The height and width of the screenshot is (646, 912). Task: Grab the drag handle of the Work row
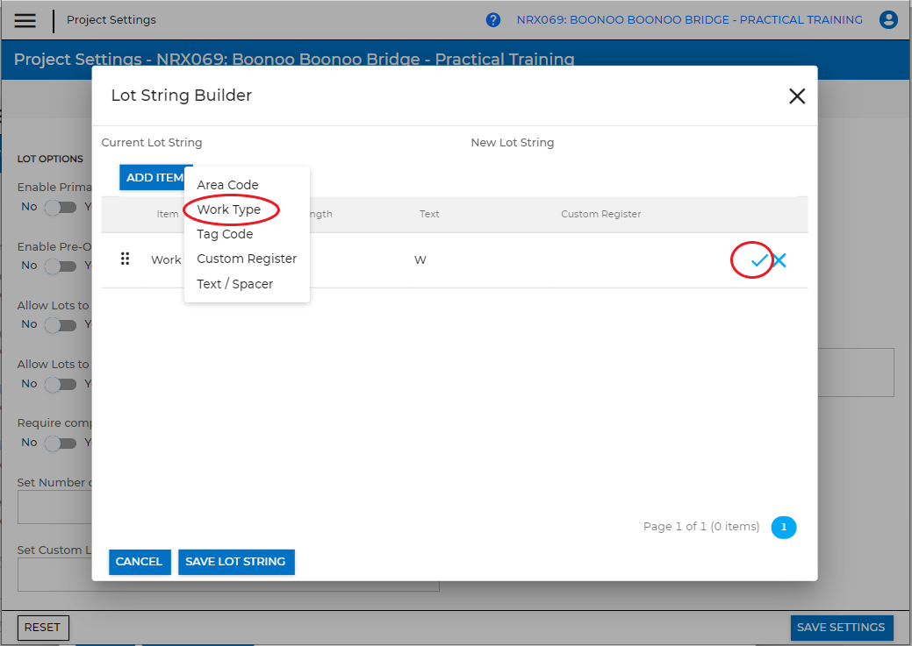coord(125,259)
